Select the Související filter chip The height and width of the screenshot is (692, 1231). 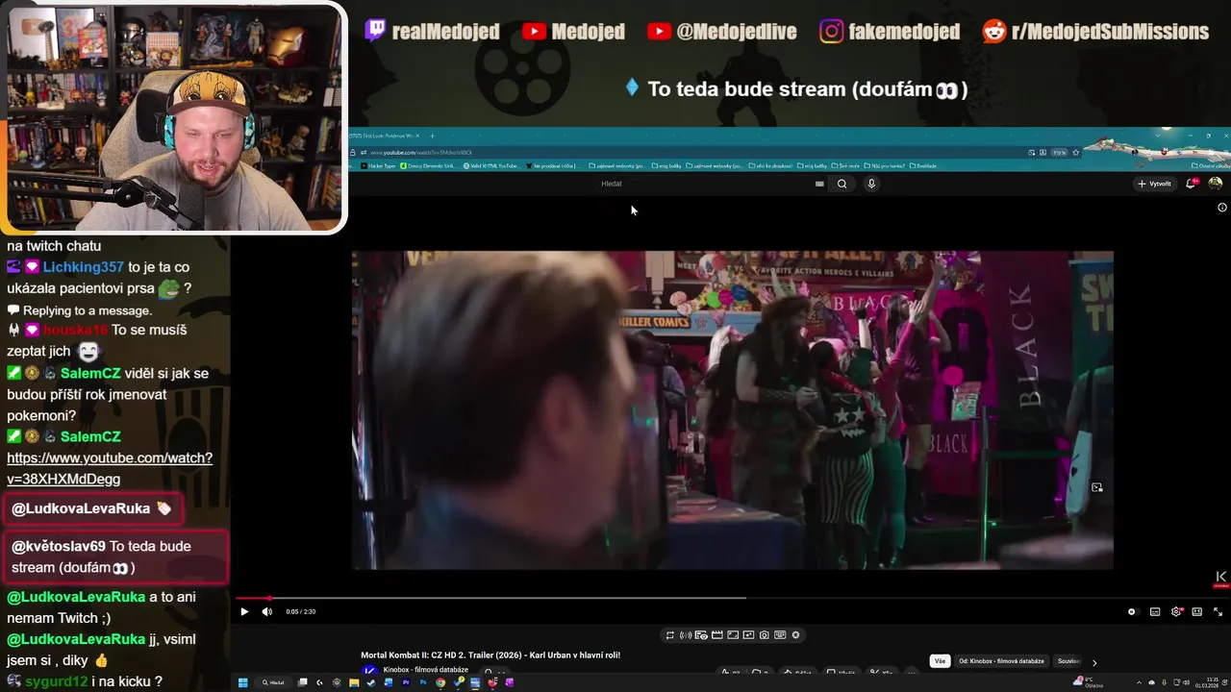coord(1068,661)
